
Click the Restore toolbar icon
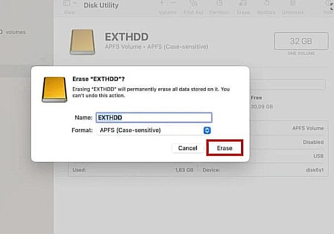(x=266, y=6)
